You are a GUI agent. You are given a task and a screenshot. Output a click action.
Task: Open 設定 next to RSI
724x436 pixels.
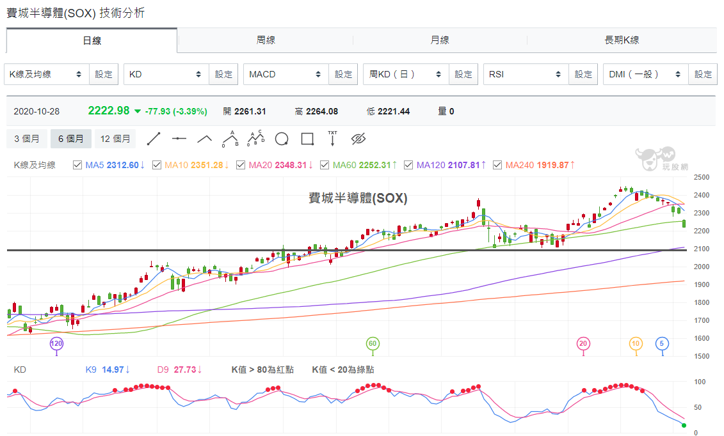point(583,74)
